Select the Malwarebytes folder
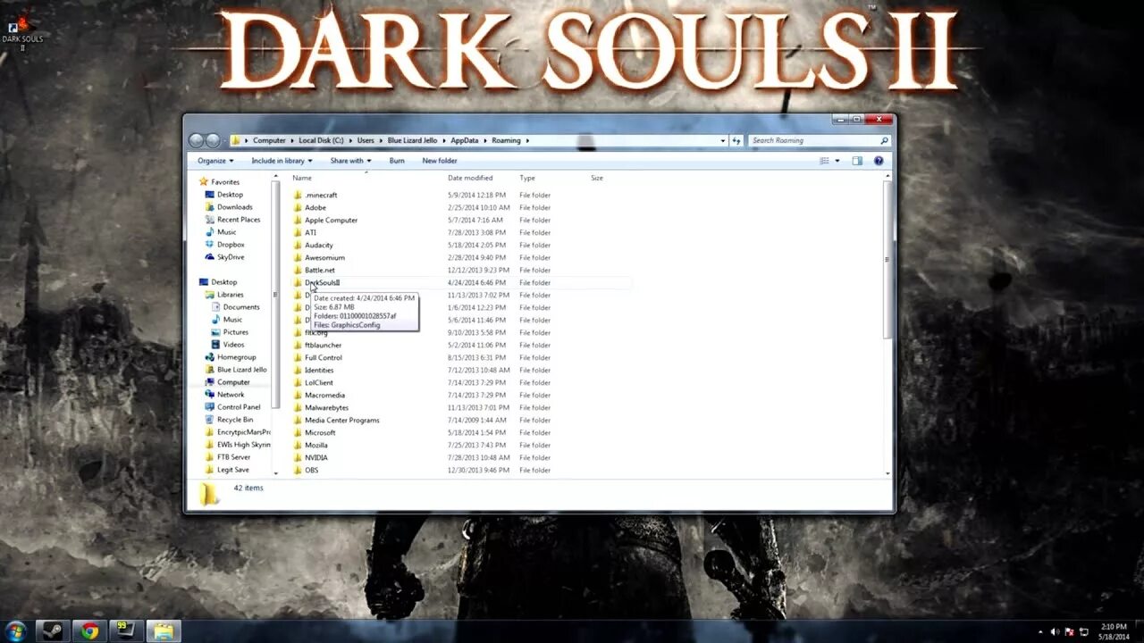1144x643 pixels. click(x=326, y=407)
